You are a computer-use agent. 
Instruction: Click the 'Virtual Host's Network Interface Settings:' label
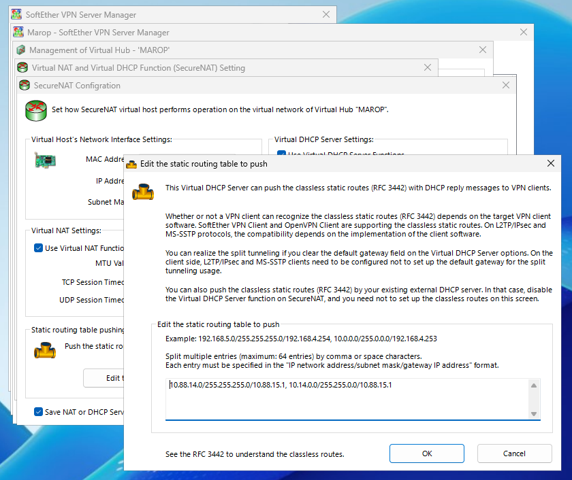click(x=101, y=139)
